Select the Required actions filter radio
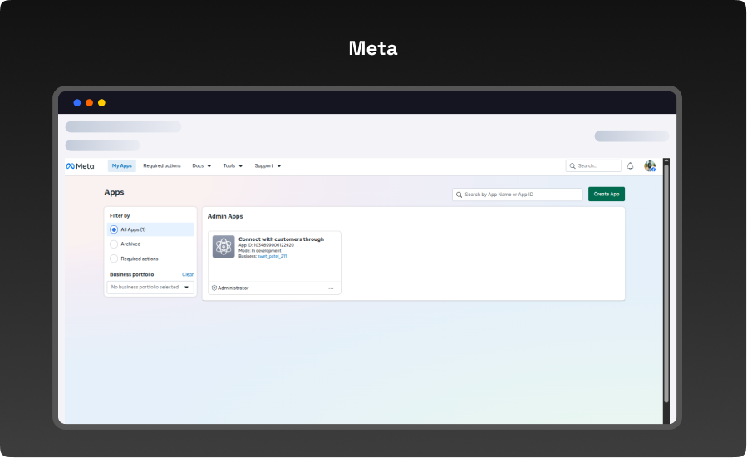Screen dimensions: 747x458 (x=114, y=259)
